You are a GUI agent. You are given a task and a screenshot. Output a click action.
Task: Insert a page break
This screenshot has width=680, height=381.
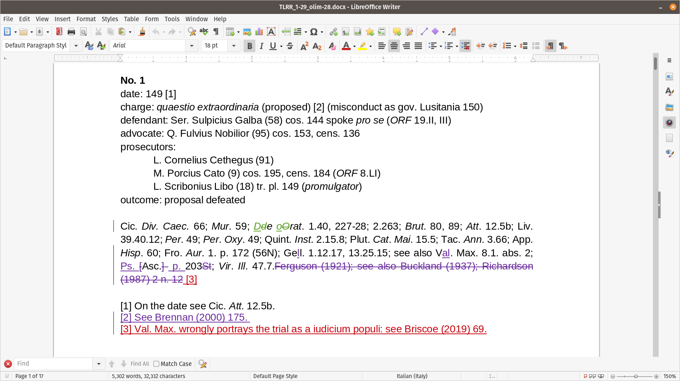[x=286, y=32]
